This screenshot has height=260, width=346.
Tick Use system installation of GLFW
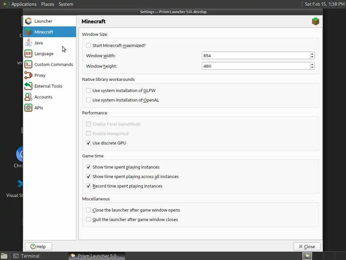(x=89, y=90)
